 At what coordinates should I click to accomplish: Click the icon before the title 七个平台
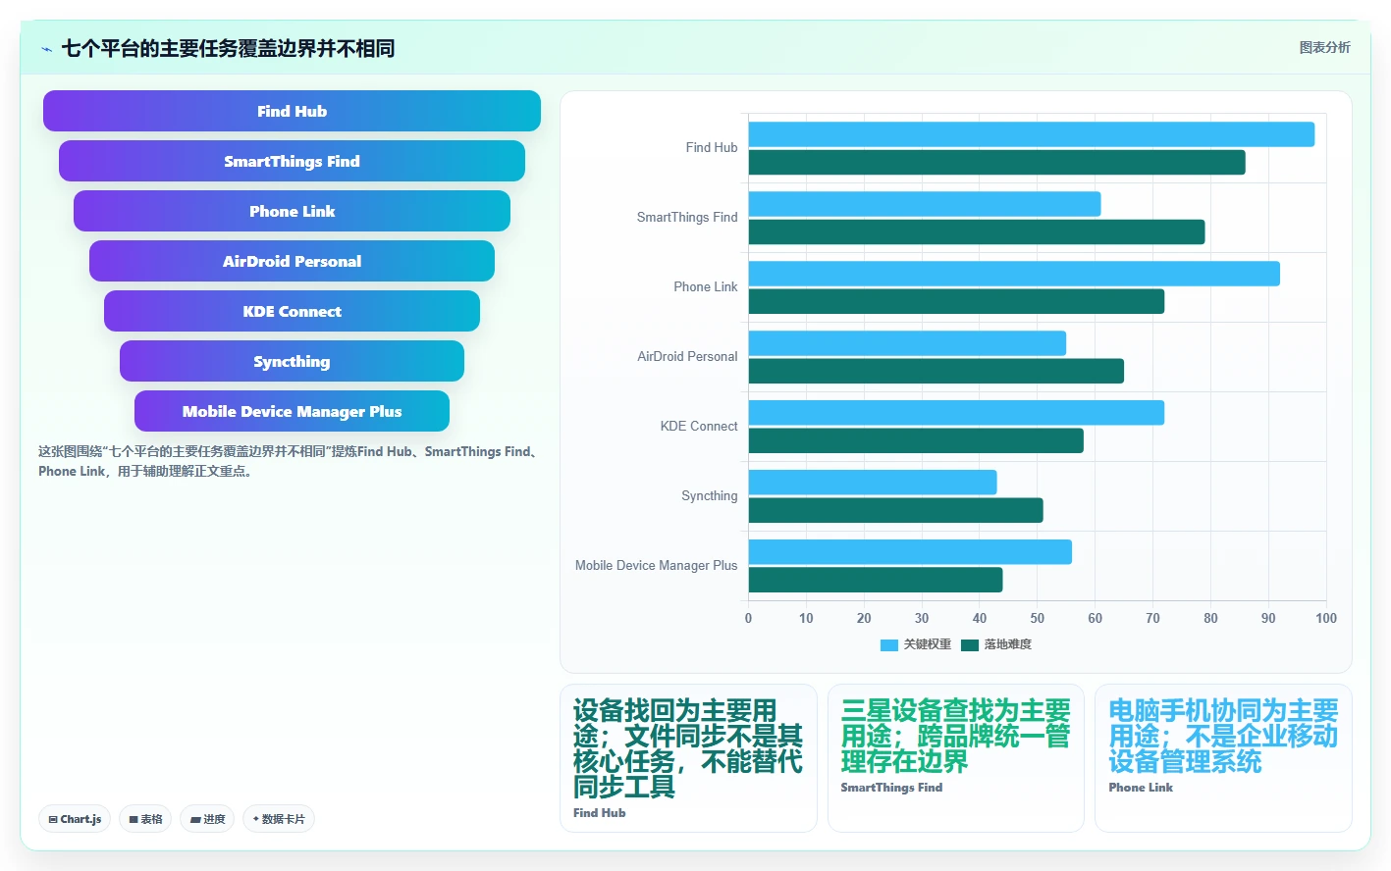(46, 49)
